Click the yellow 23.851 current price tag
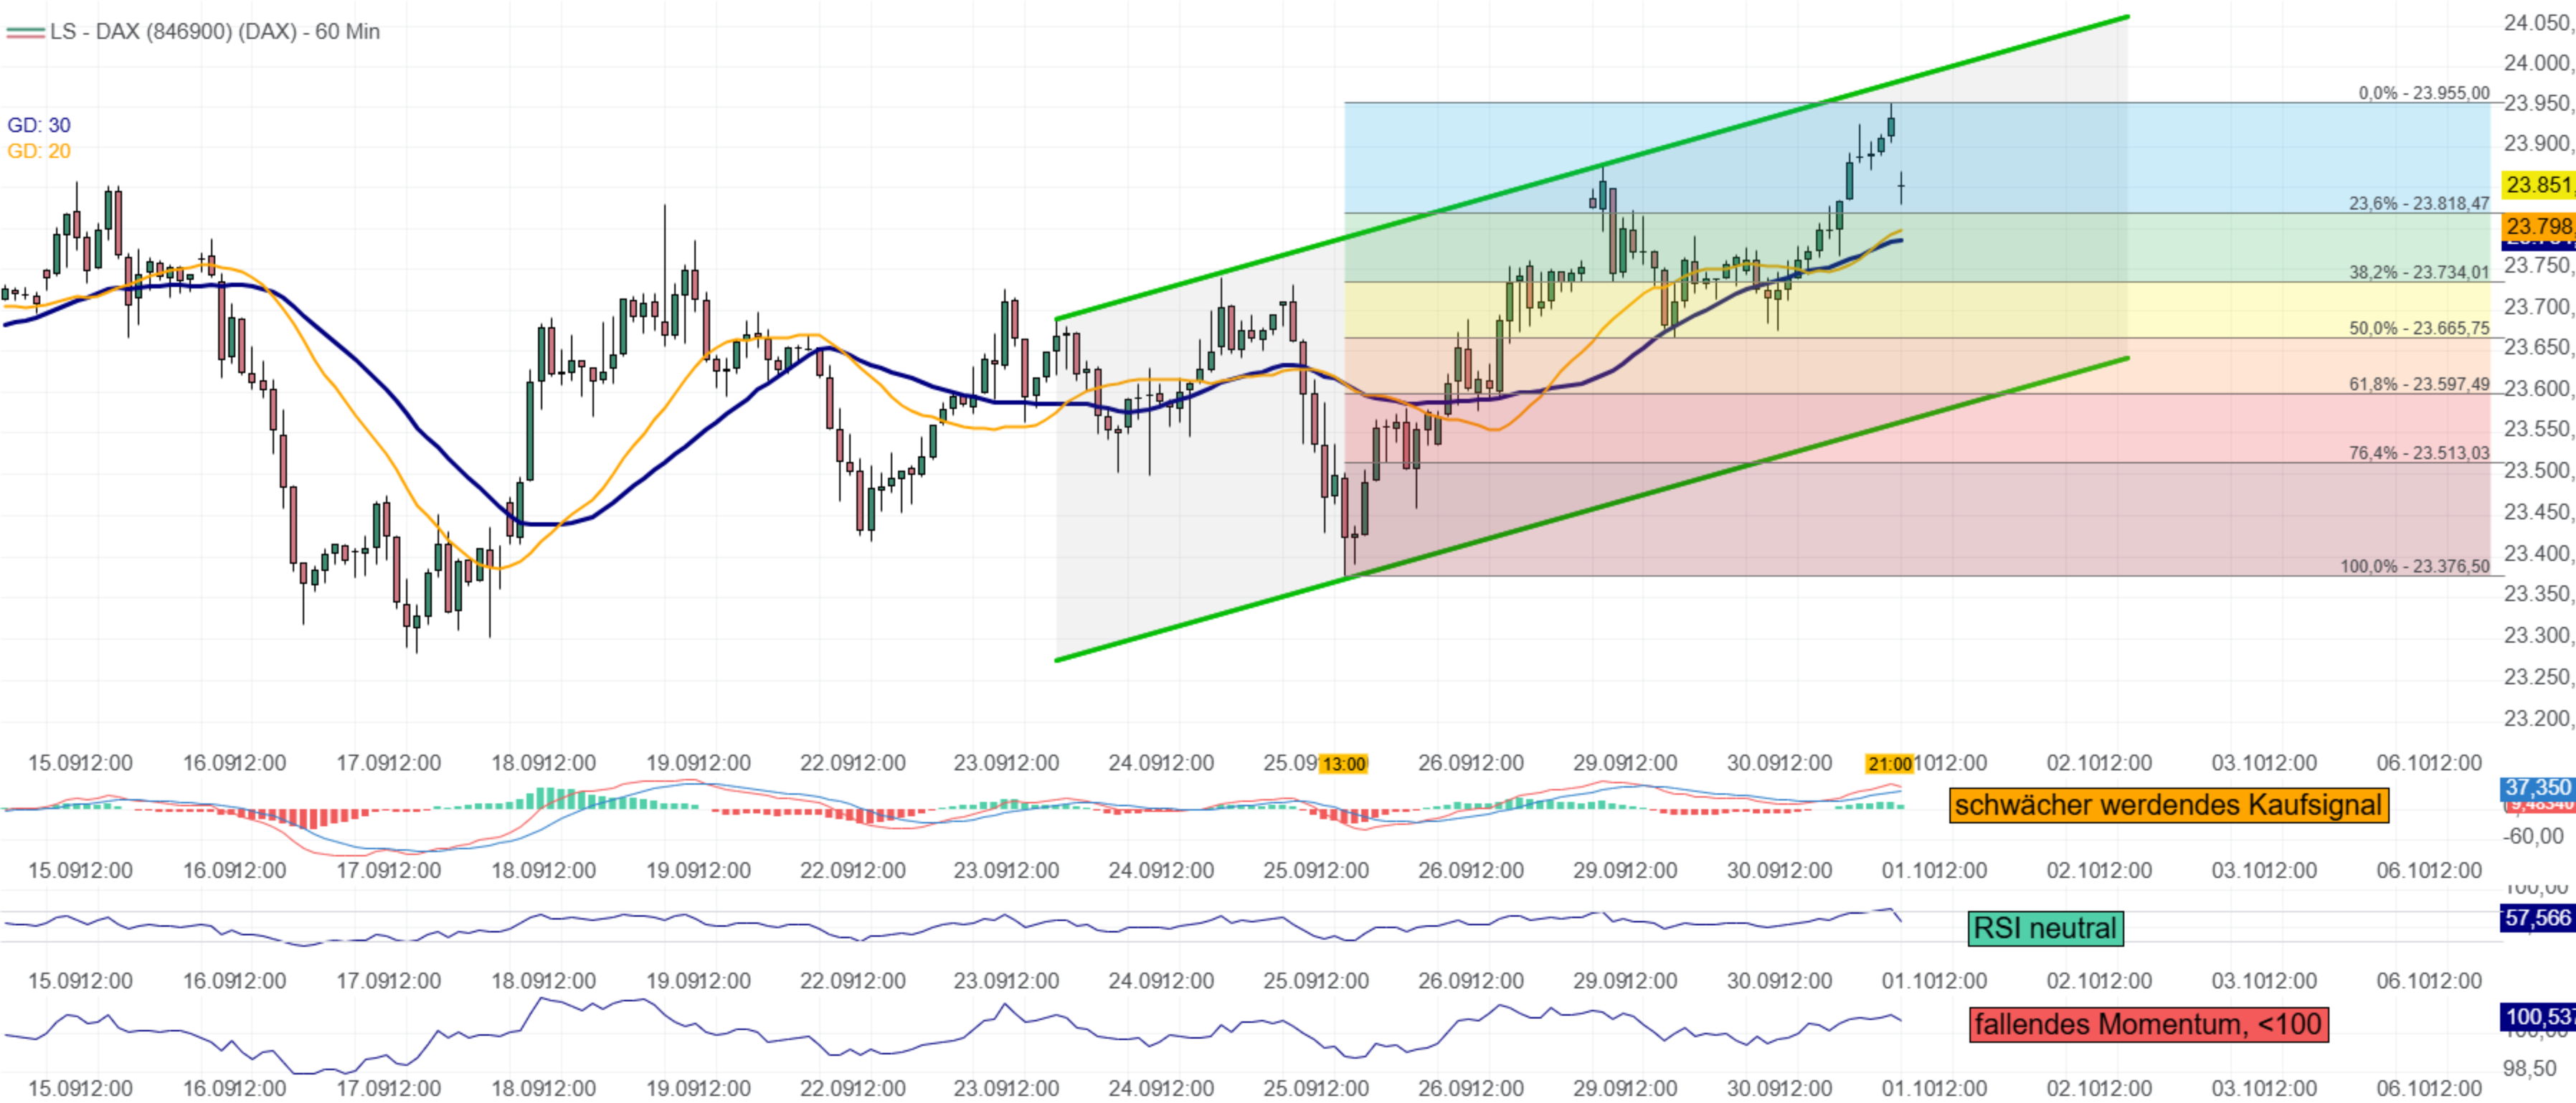 [x=2538, y=185]
